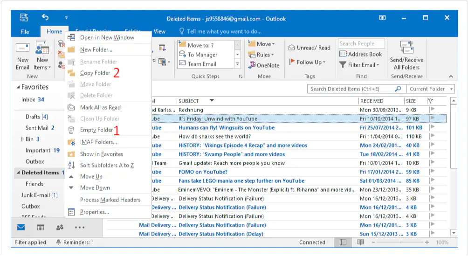Open the Junk E-mail folder
Image resolution: width=468 pixels, height=257 pixels.
click(39, 195)
